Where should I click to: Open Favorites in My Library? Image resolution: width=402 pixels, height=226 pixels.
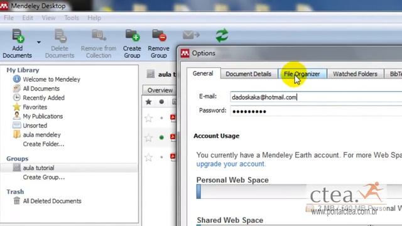tap(35, 107)
